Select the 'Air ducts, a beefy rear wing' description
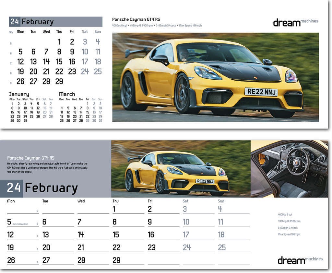Viewport: 332px width, 273px height. pyautogui.click(x=47, y=168)
